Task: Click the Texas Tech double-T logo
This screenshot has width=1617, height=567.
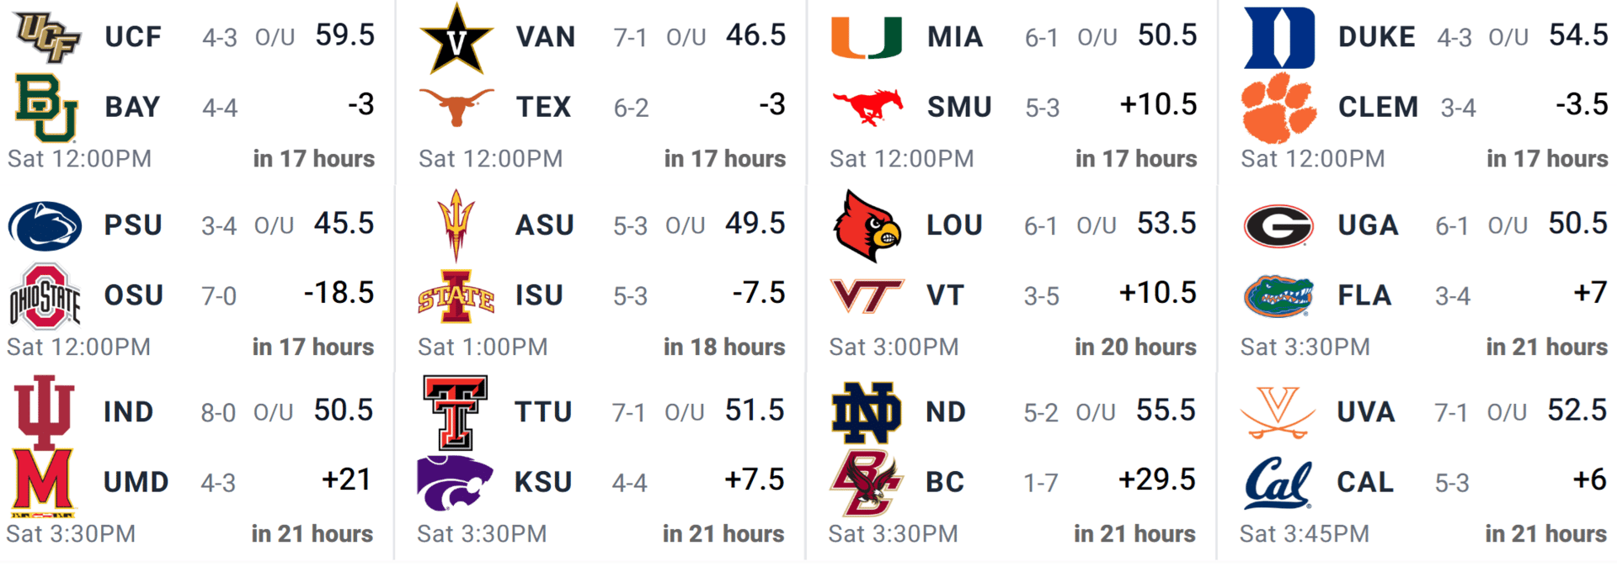Action: click(456, 412)
